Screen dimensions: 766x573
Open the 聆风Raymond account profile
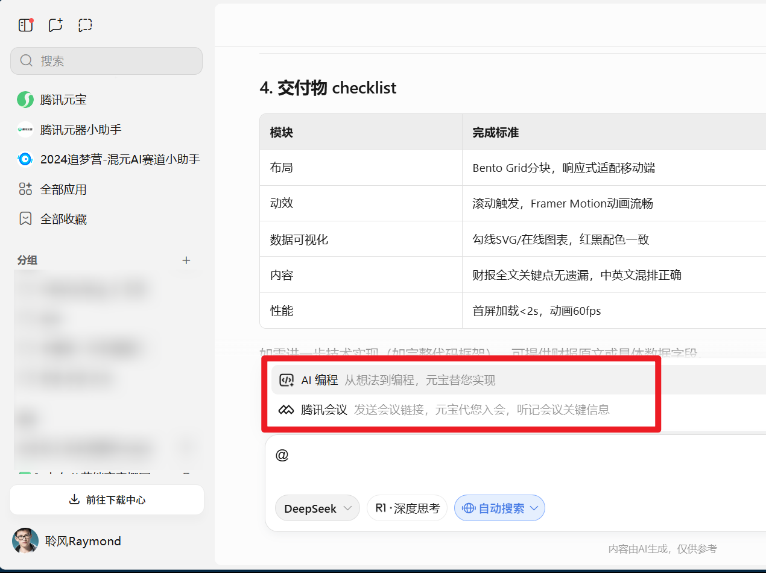67,541
